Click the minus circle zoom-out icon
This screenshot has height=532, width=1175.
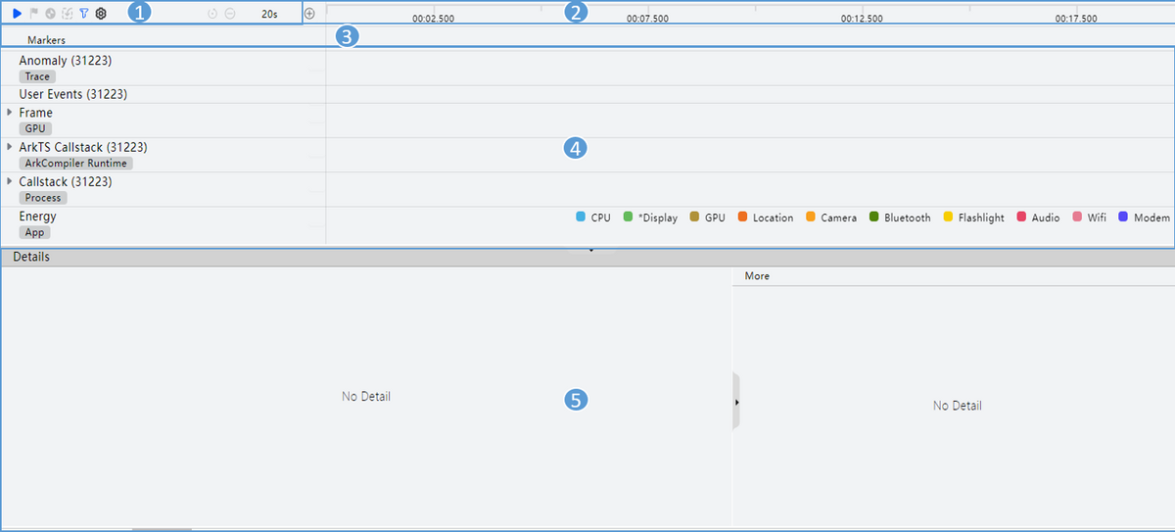pos(229,14)
